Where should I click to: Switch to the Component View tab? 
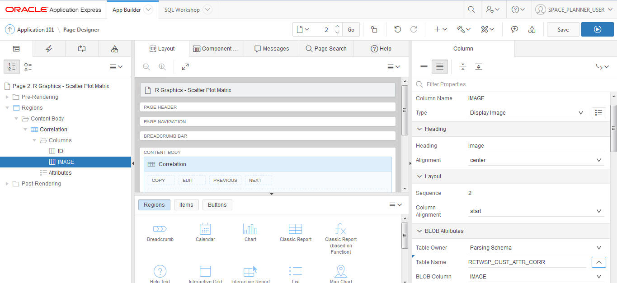tap(216, 49)
